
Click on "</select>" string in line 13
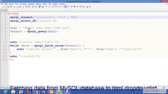pos(28,56)
